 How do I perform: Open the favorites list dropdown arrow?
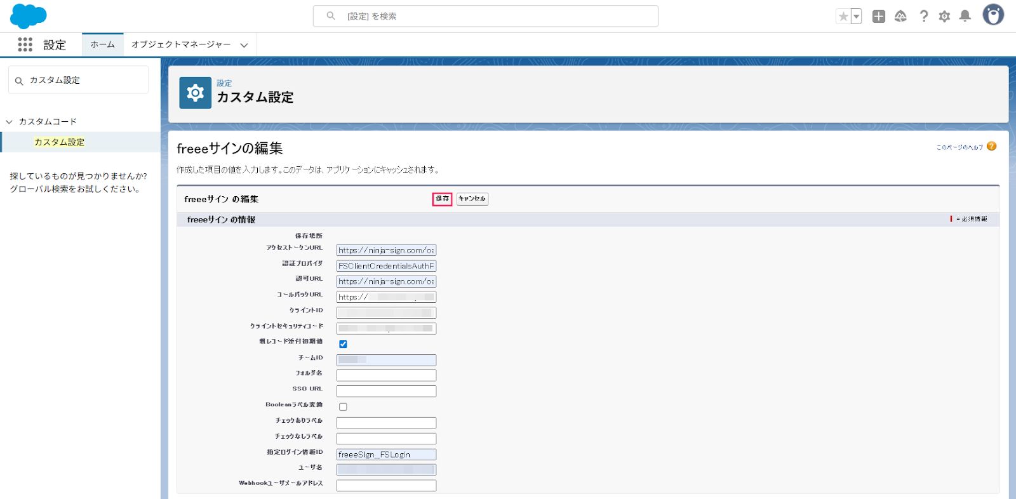click(856, 17)
